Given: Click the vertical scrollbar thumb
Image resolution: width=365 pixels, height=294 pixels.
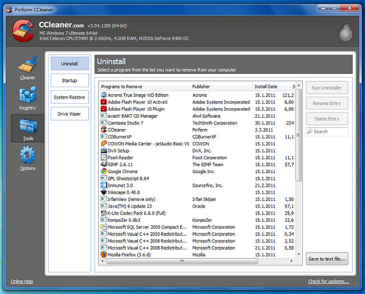Looking at the screenshot, I should (299, 135).
